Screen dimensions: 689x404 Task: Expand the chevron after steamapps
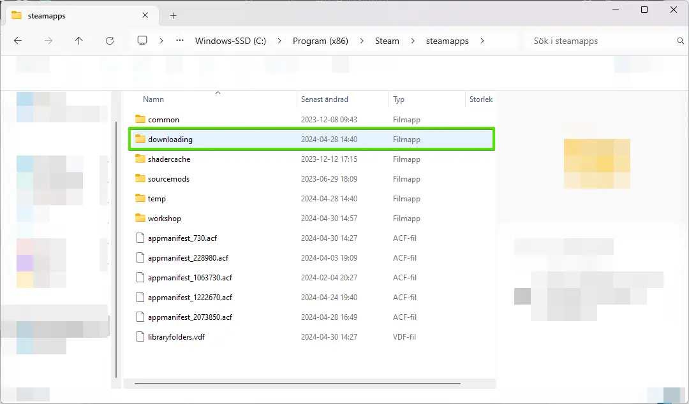pyautogui.click(x=482, y=41)
